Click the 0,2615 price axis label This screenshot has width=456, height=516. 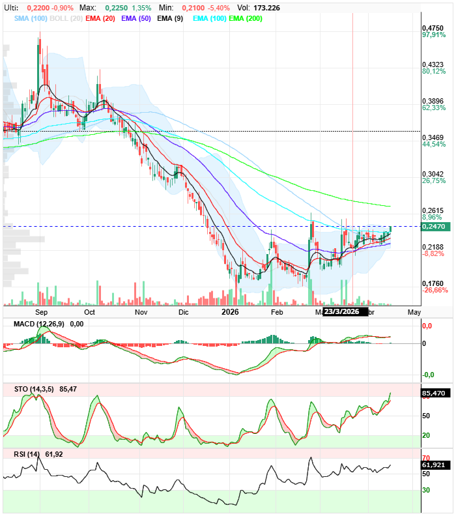coord(433,210)
